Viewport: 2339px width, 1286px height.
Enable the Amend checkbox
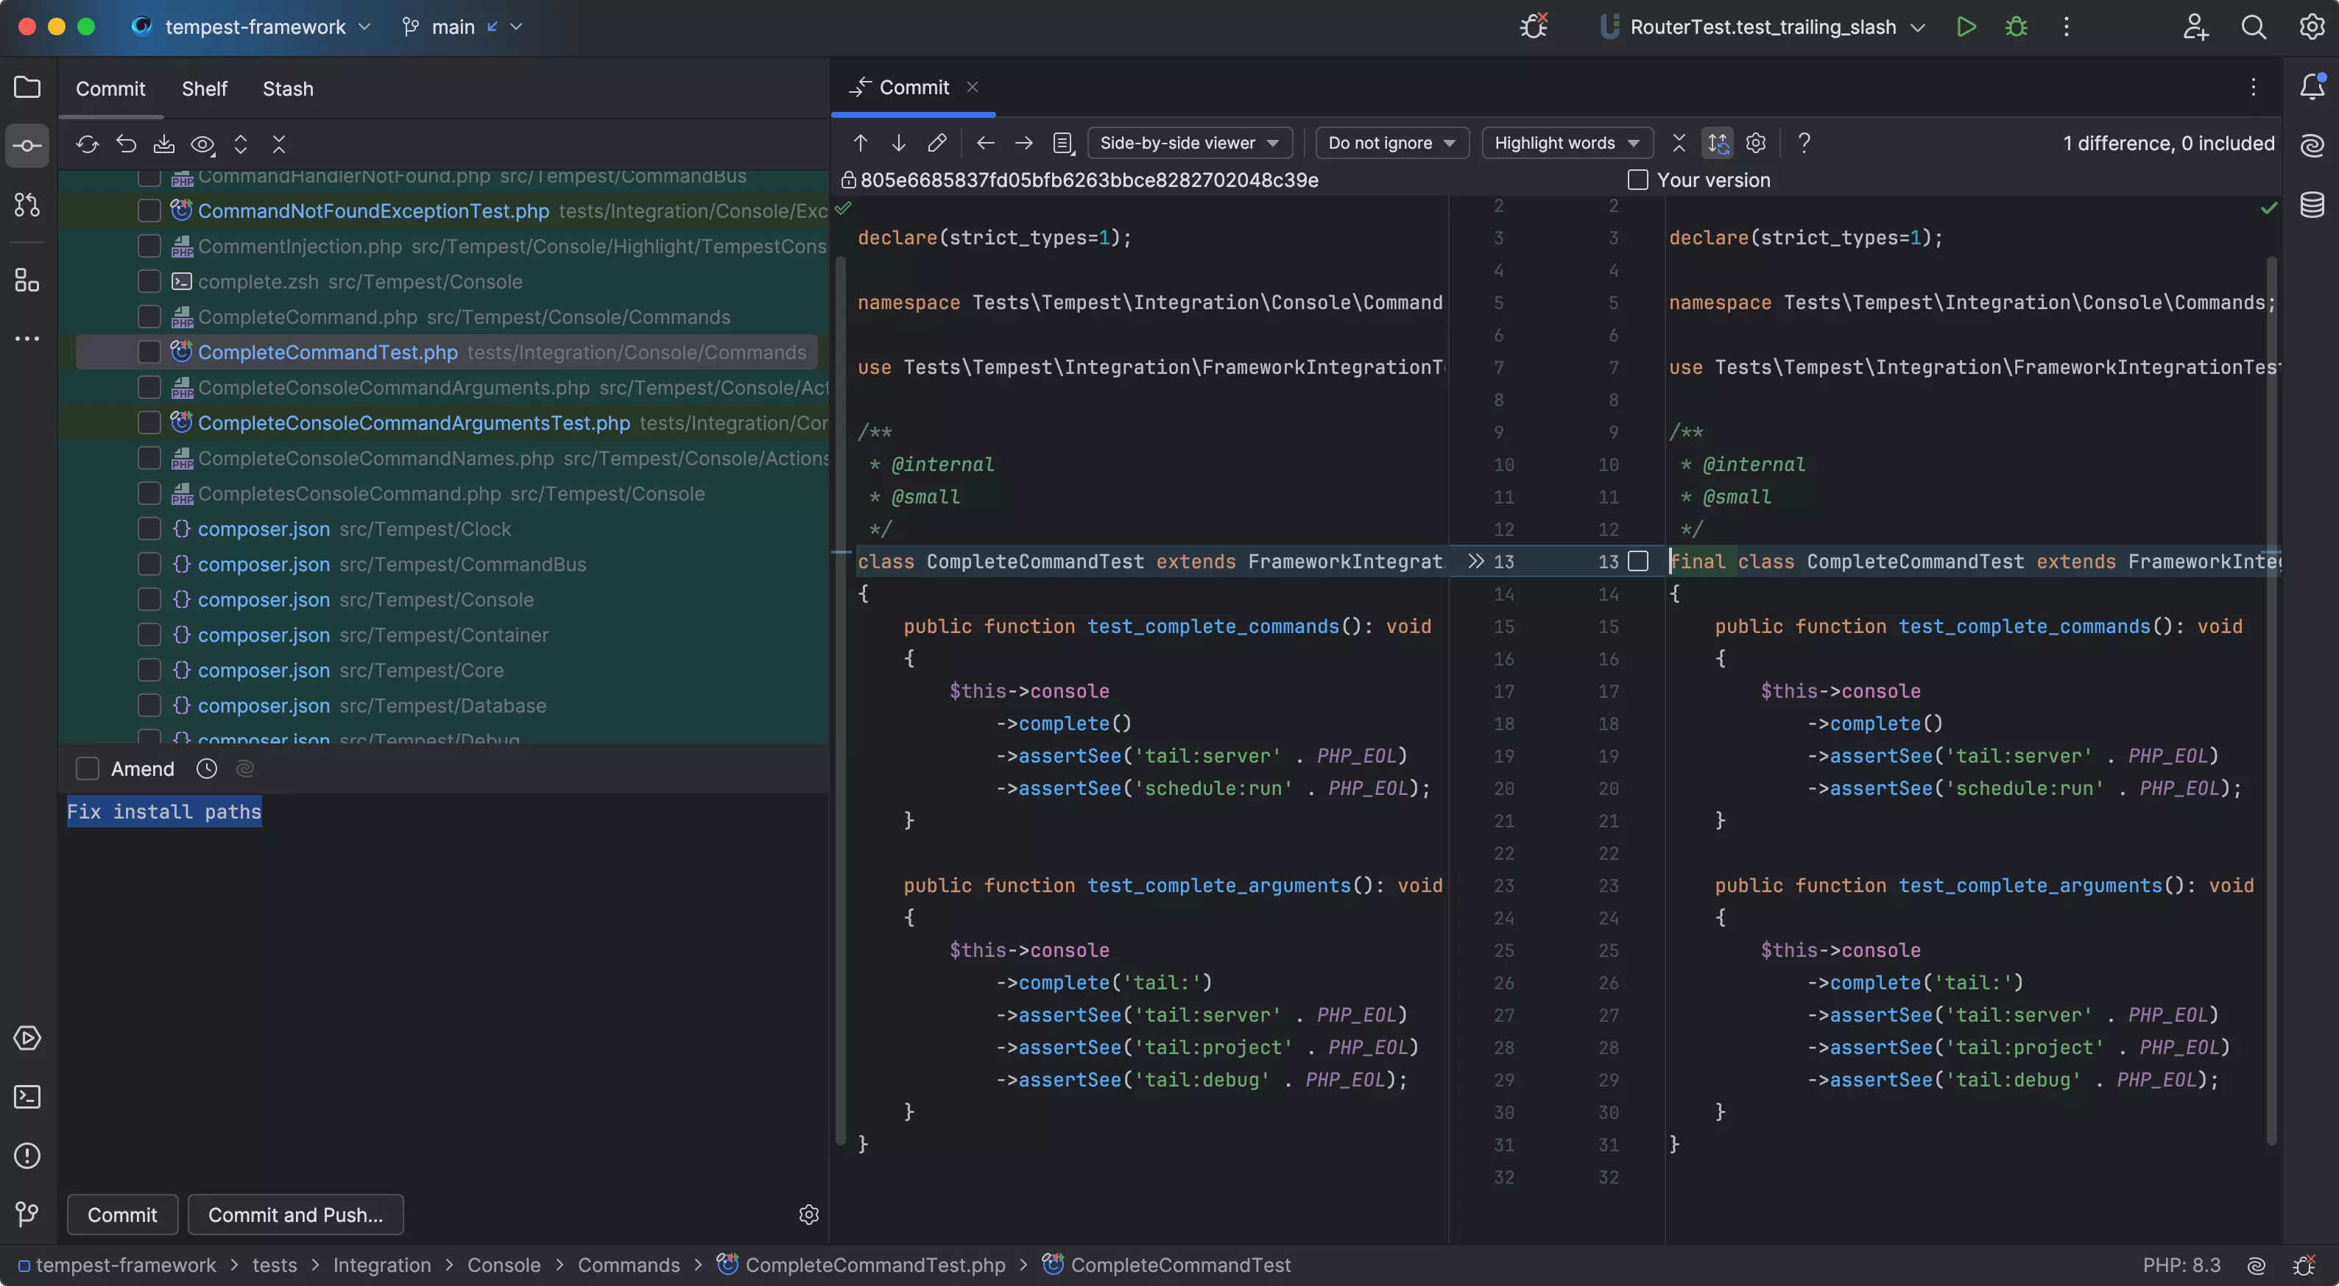87,769
